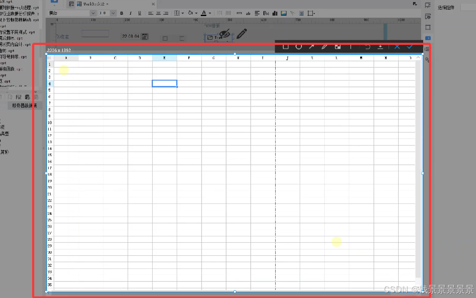
Task: Click the cell border icon
Action: tap(177, 13)
